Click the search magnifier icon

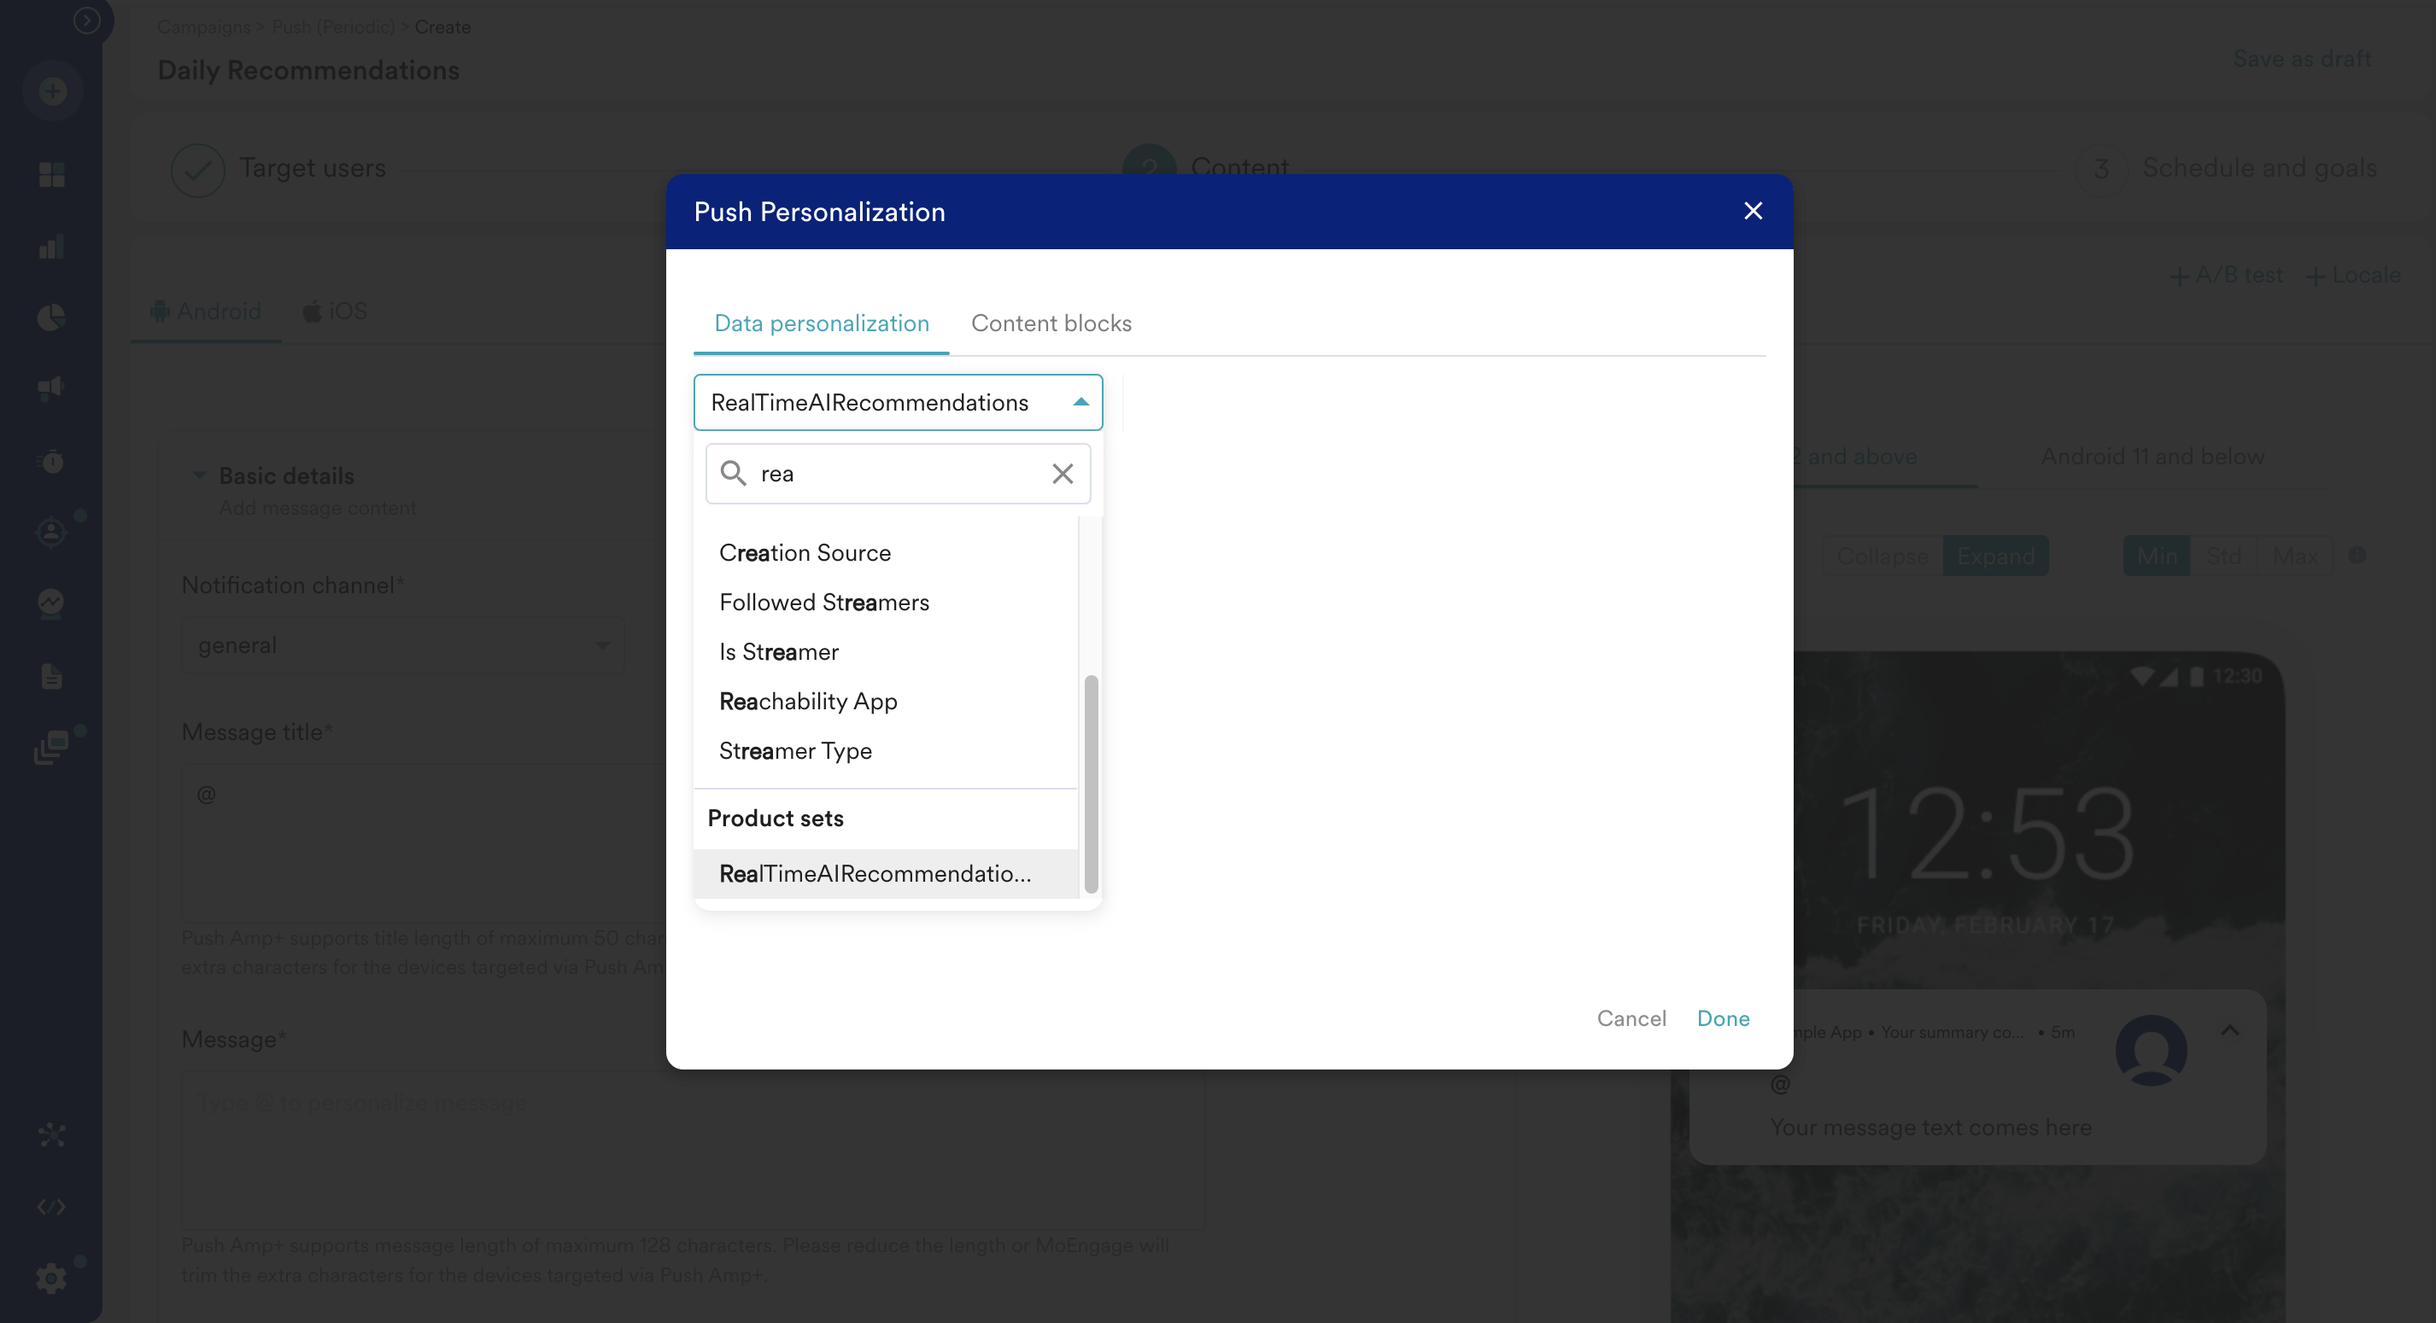point(733,474)
